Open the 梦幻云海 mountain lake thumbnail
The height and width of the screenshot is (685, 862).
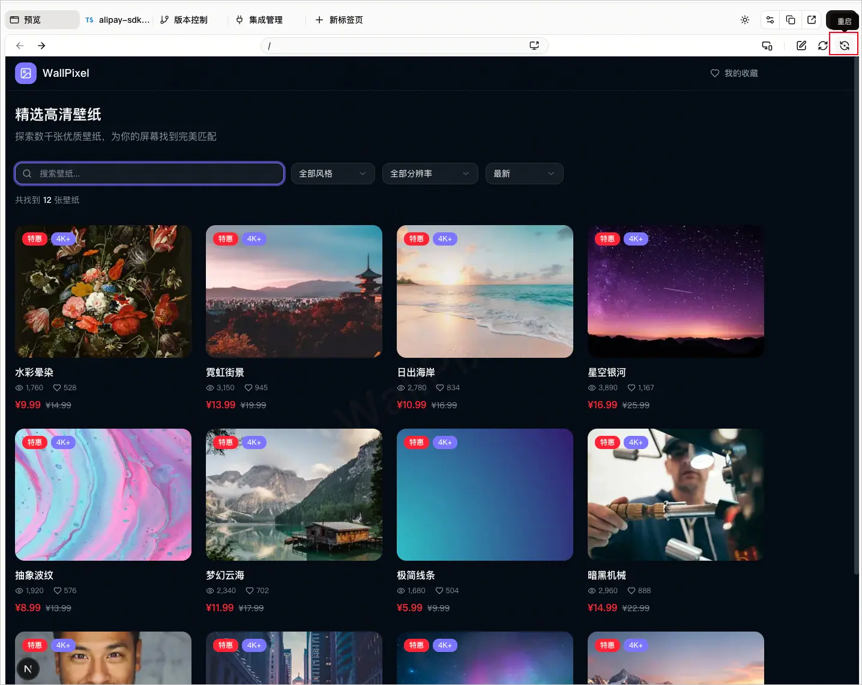(x=294, y=495)
